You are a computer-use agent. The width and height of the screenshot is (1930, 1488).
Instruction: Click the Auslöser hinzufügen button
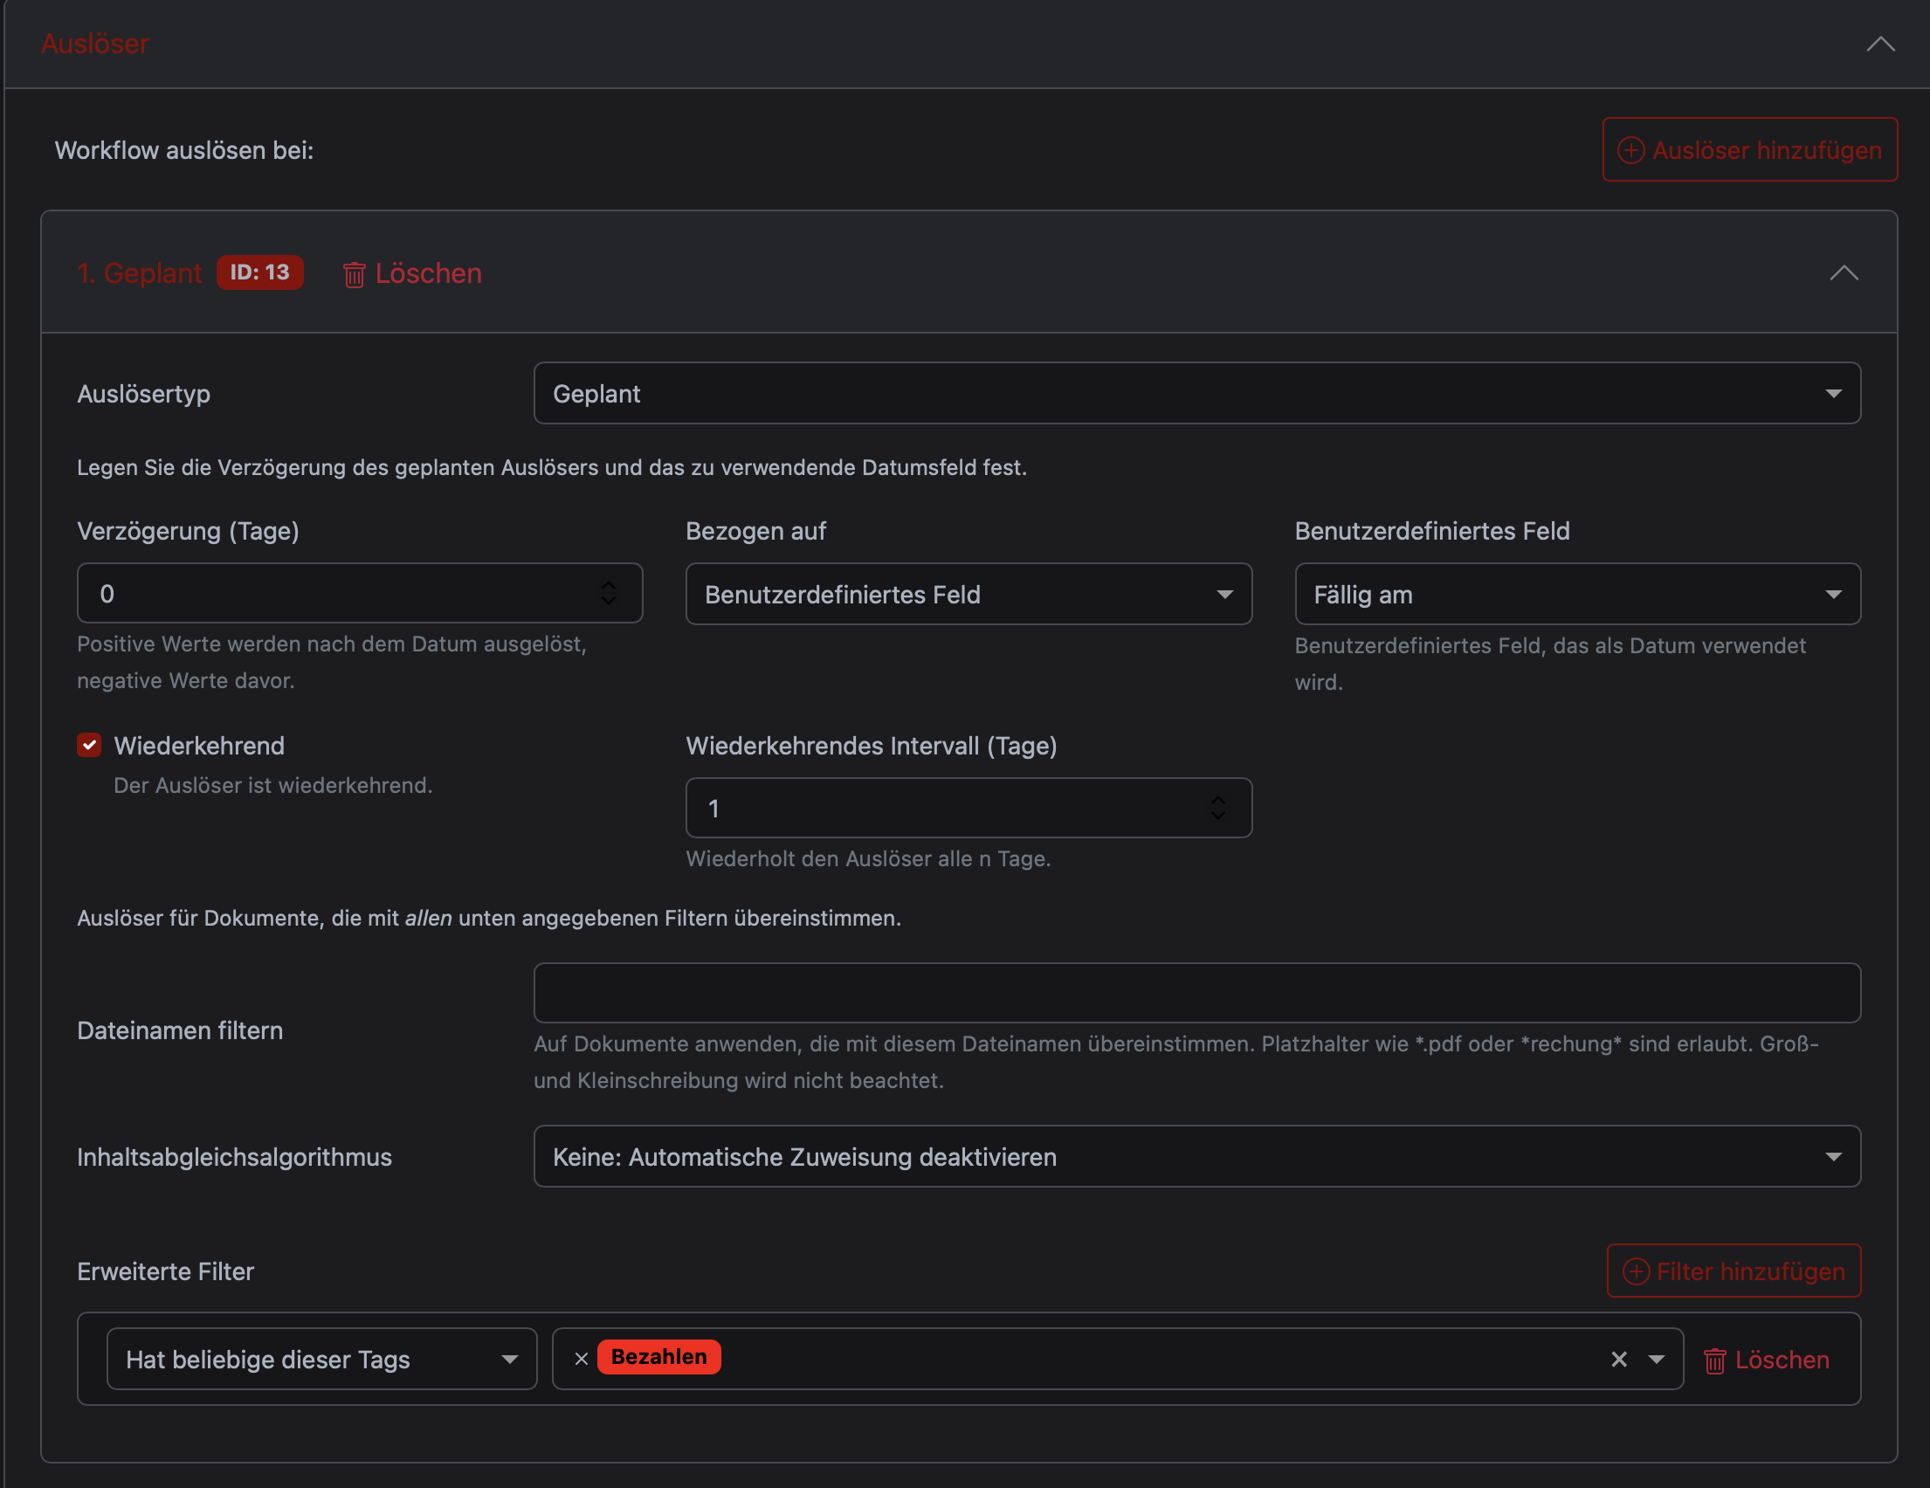pyautogui.click(x=1749, y=150)
